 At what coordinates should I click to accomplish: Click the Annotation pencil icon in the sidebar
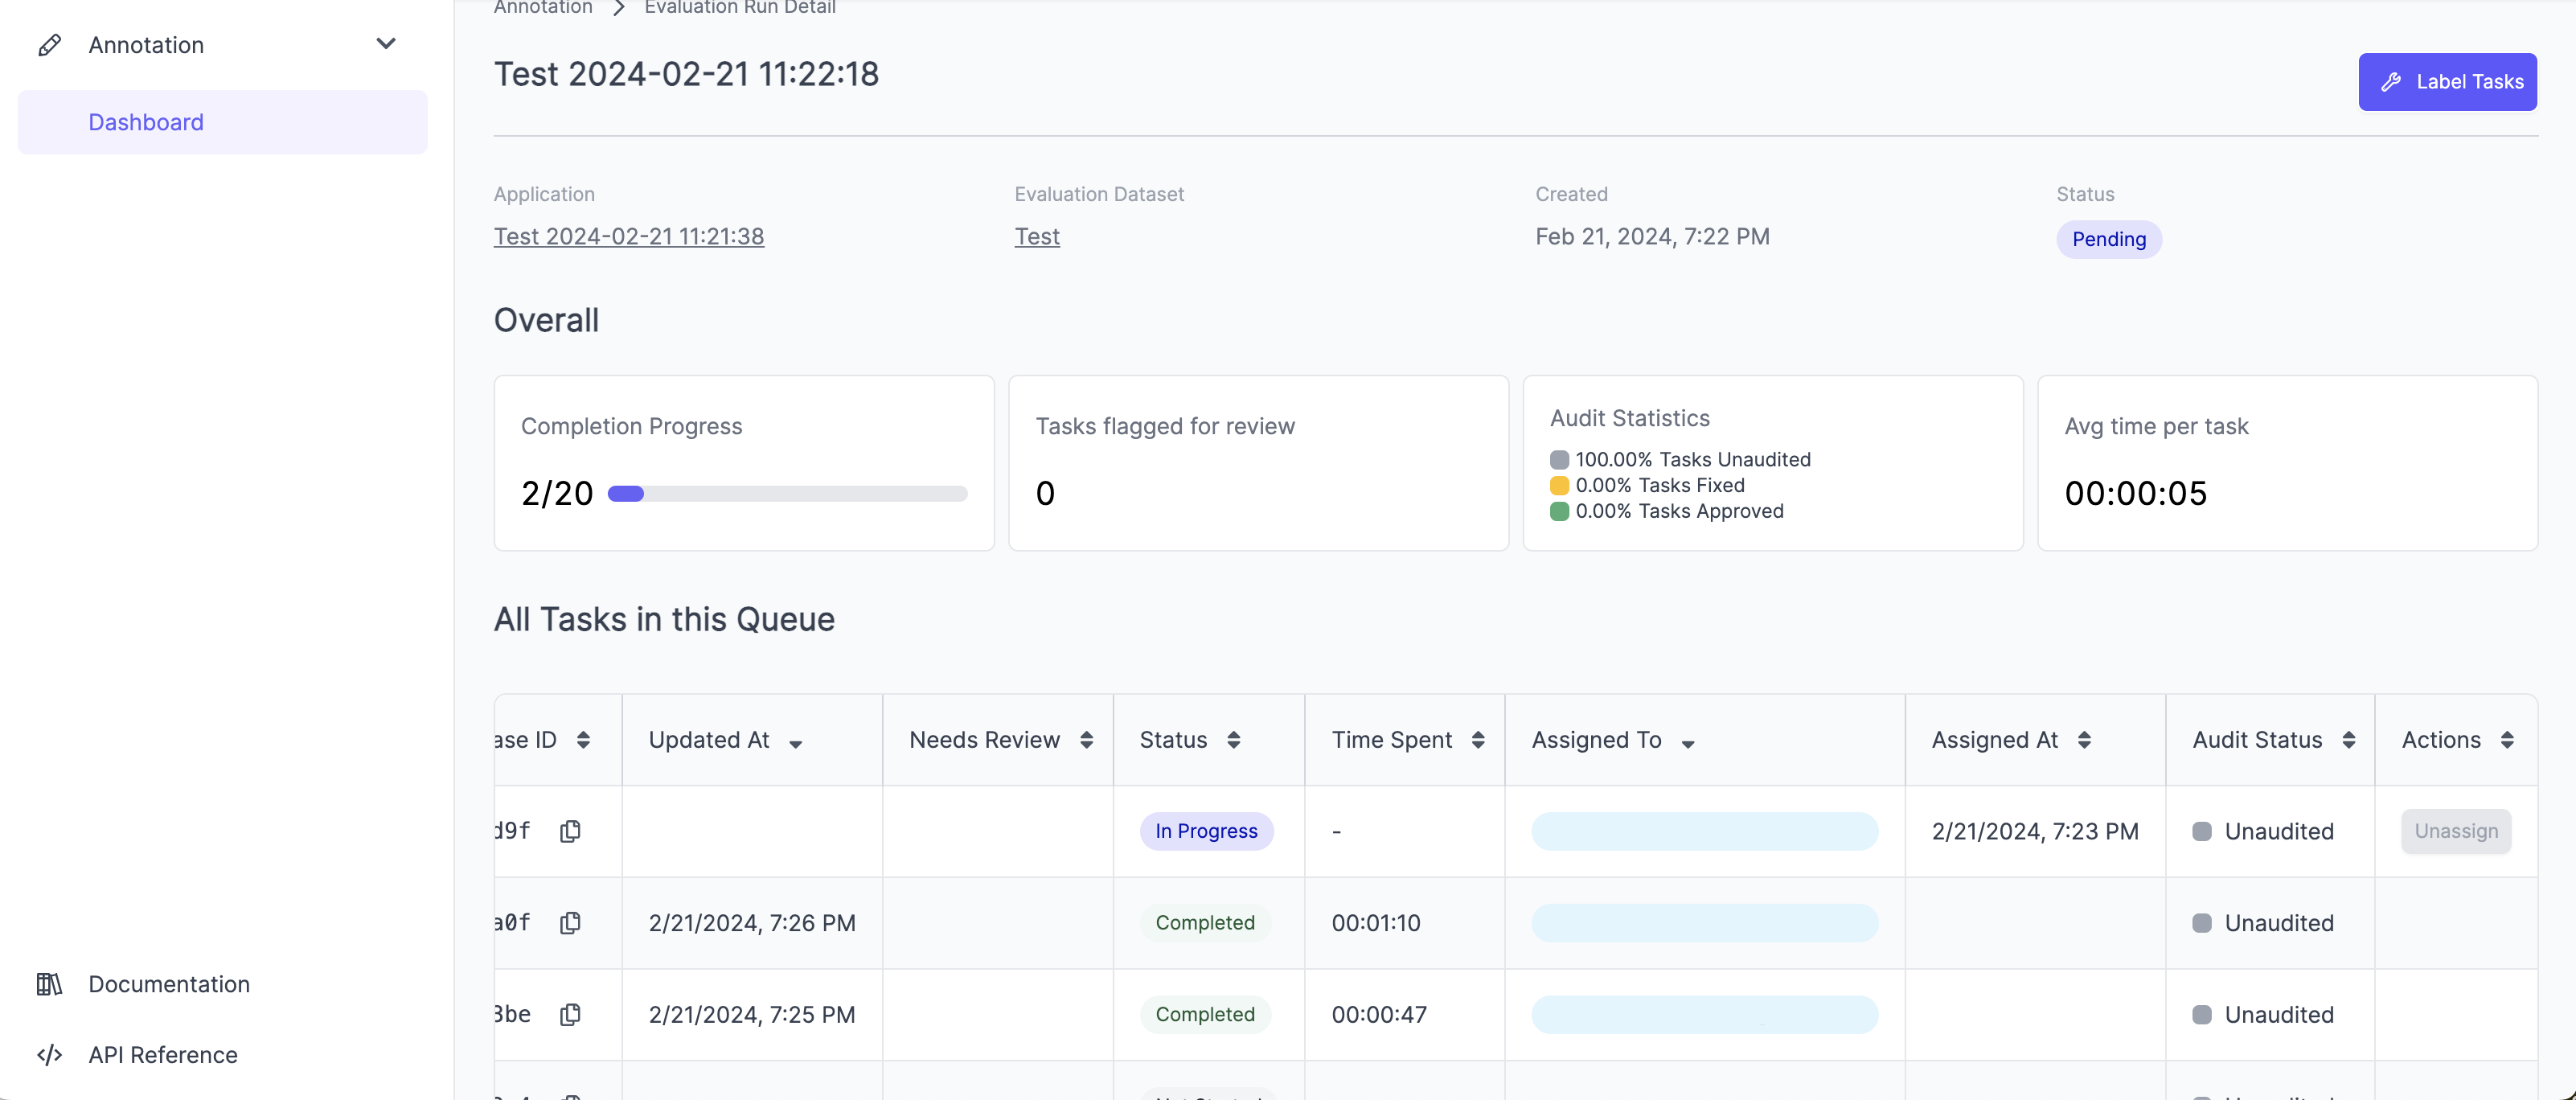(49, 45)
